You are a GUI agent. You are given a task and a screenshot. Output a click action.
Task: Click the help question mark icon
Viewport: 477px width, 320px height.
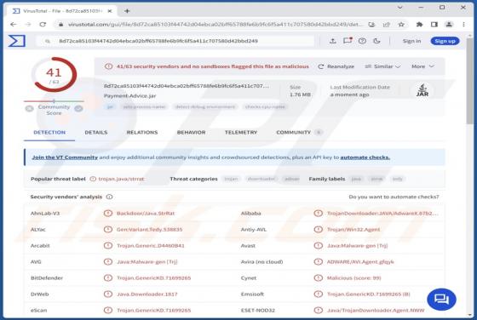[362, 41]
